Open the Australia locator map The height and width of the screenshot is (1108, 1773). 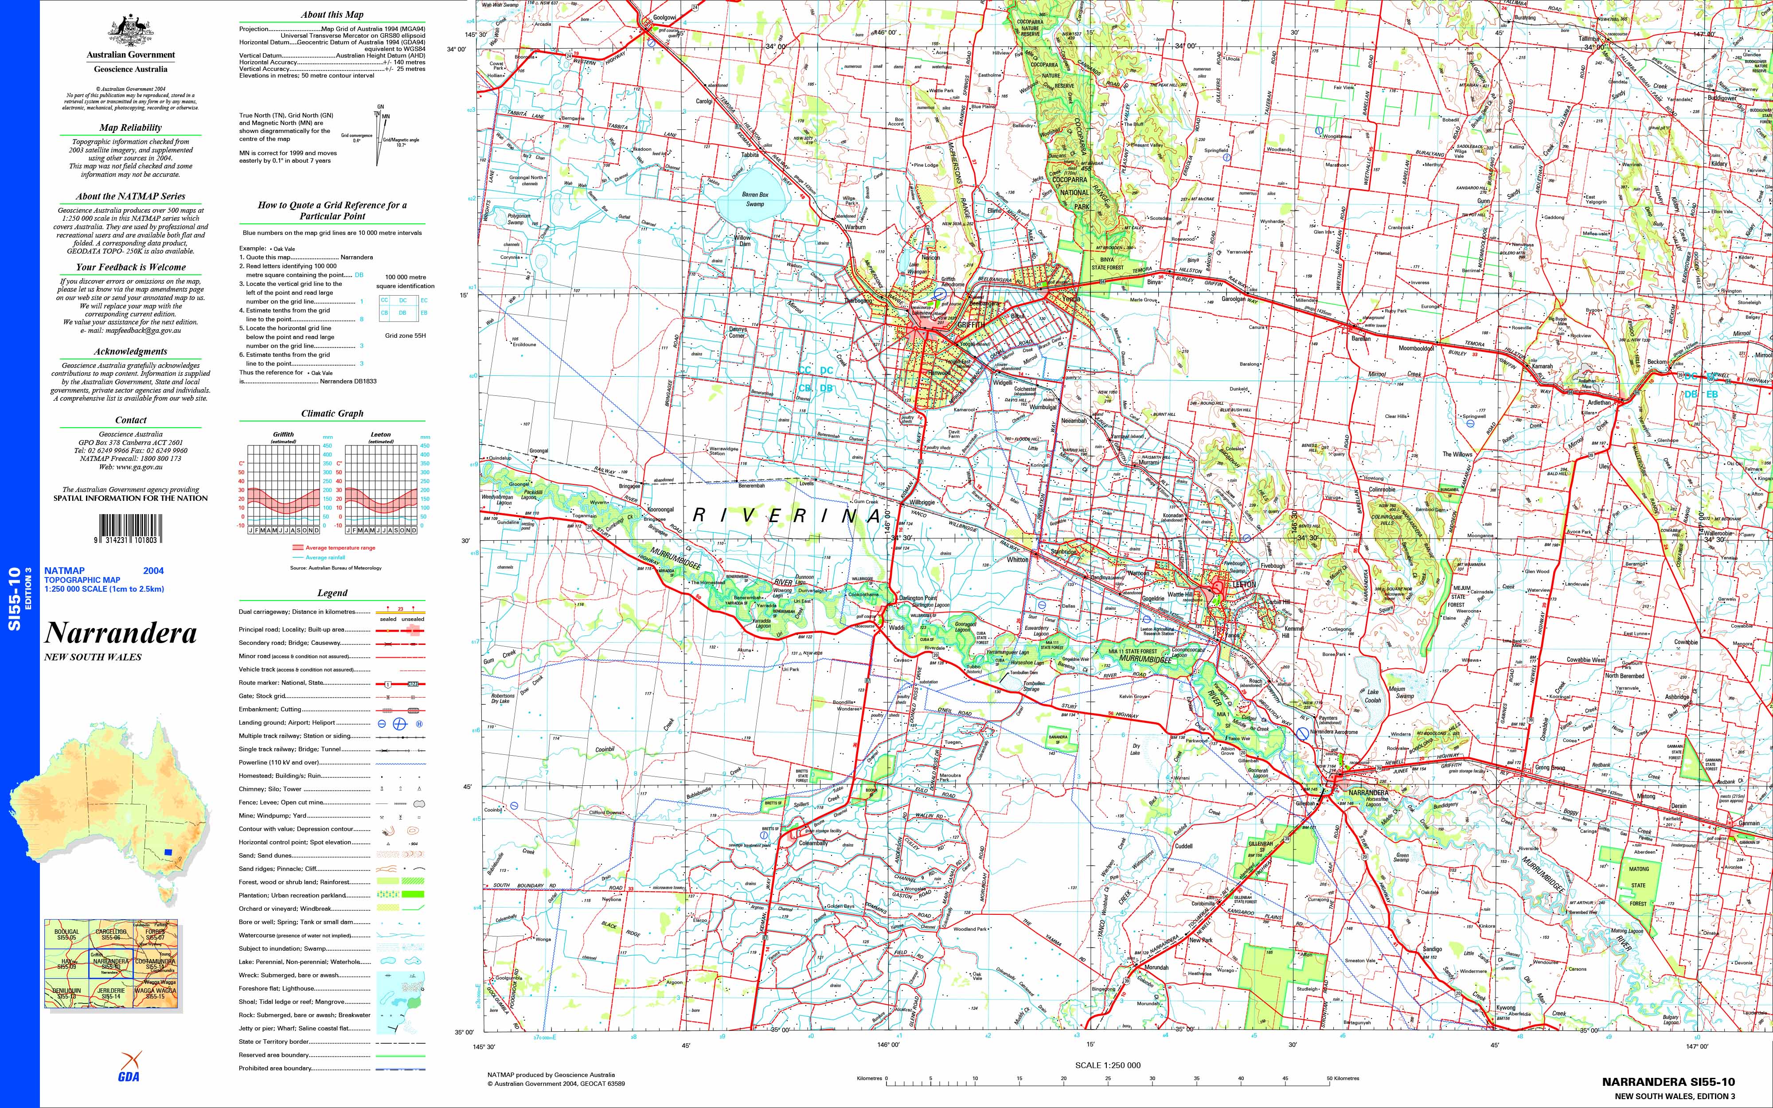coord(110,811)
